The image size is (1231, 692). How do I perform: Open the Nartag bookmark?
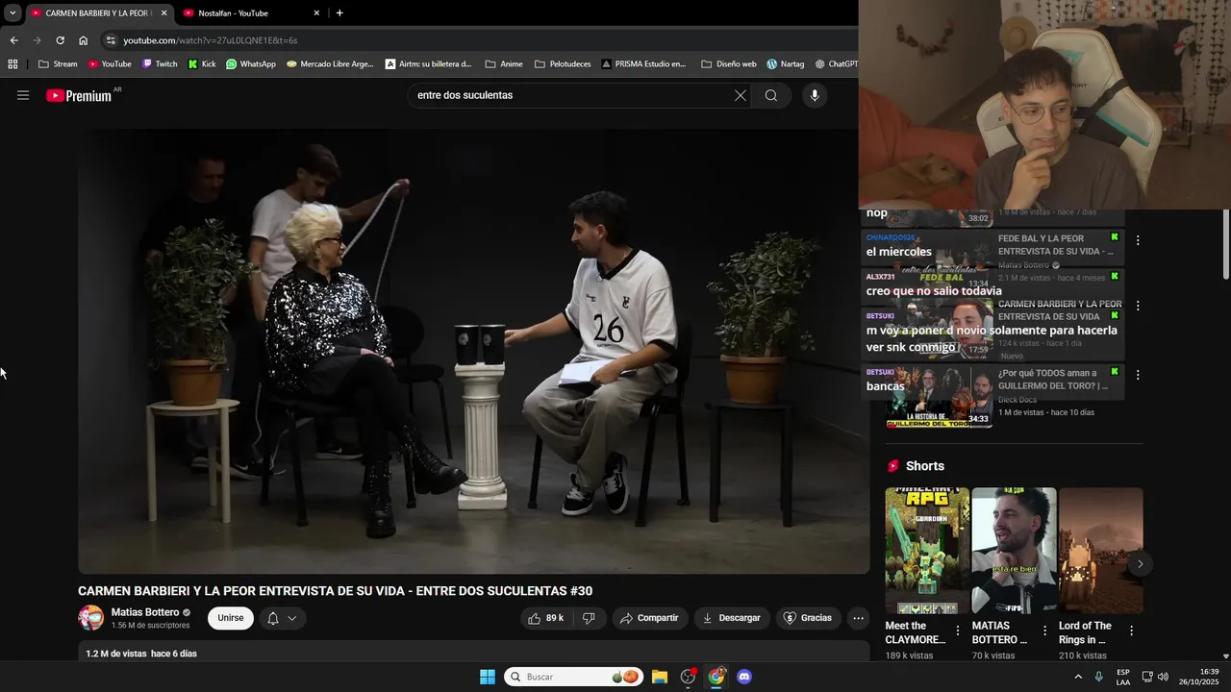(786, 64)
